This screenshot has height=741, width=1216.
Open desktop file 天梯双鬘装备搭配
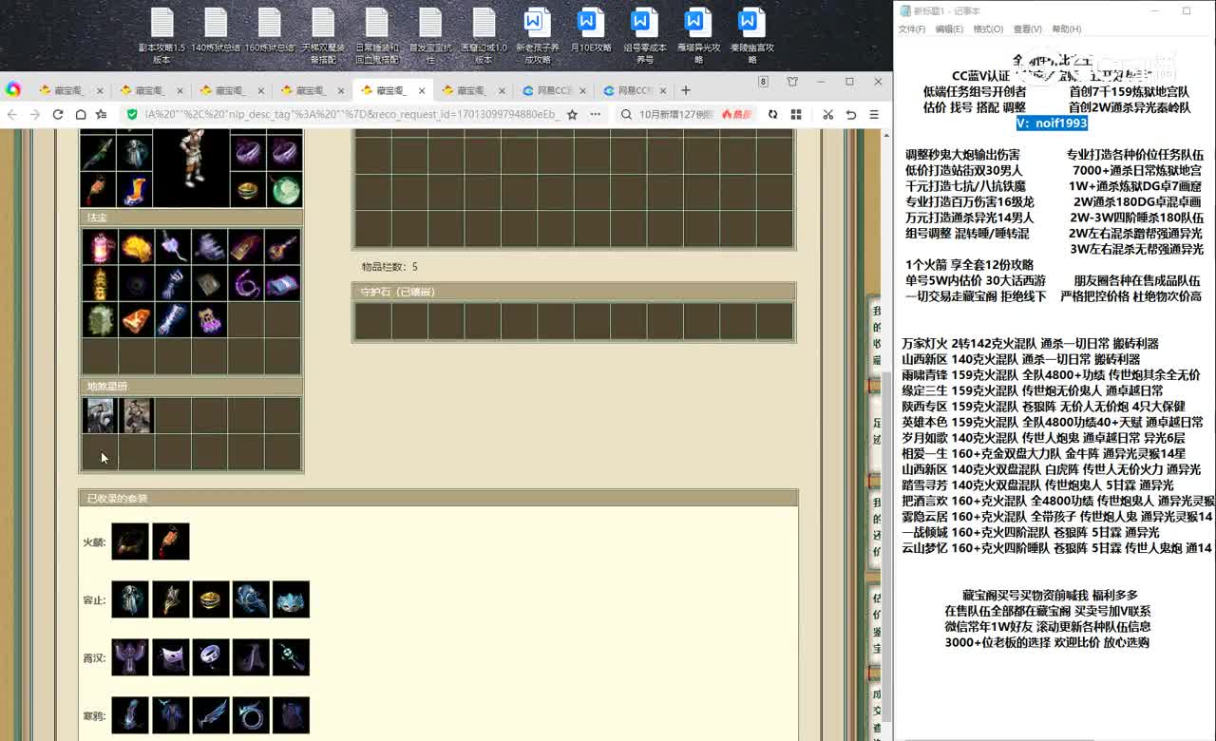pyautogui.click(x=323, y=35)
